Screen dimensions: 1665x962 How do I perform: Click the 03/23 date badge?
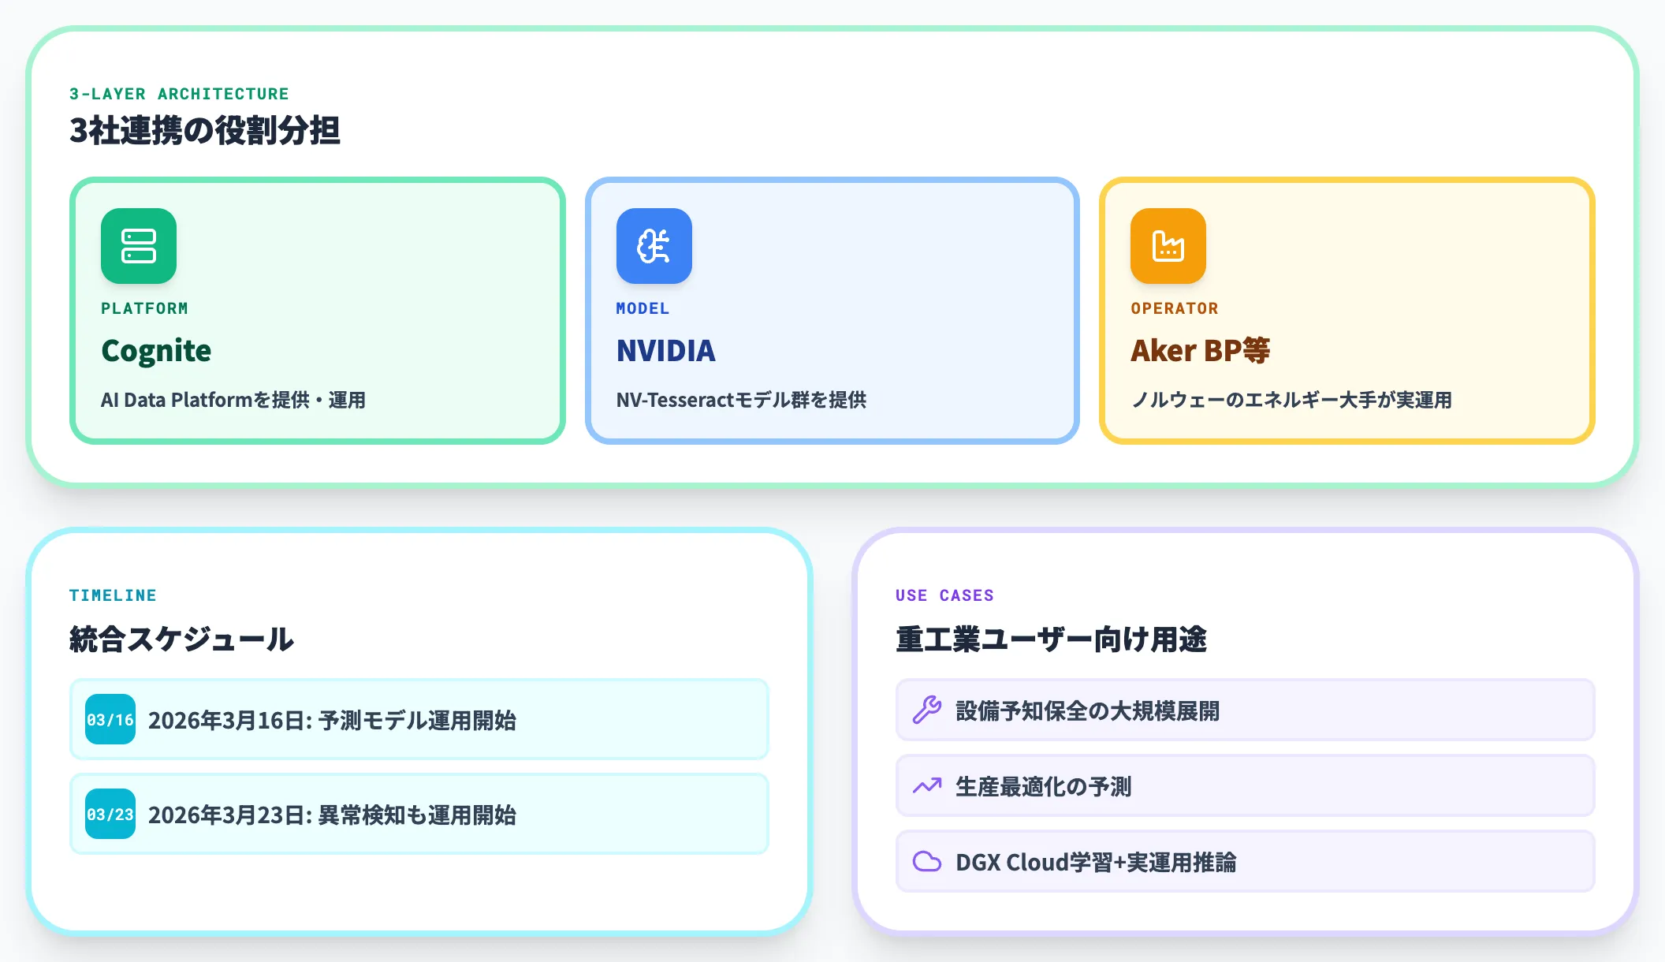pyautogui.click(x=110, y=814)
